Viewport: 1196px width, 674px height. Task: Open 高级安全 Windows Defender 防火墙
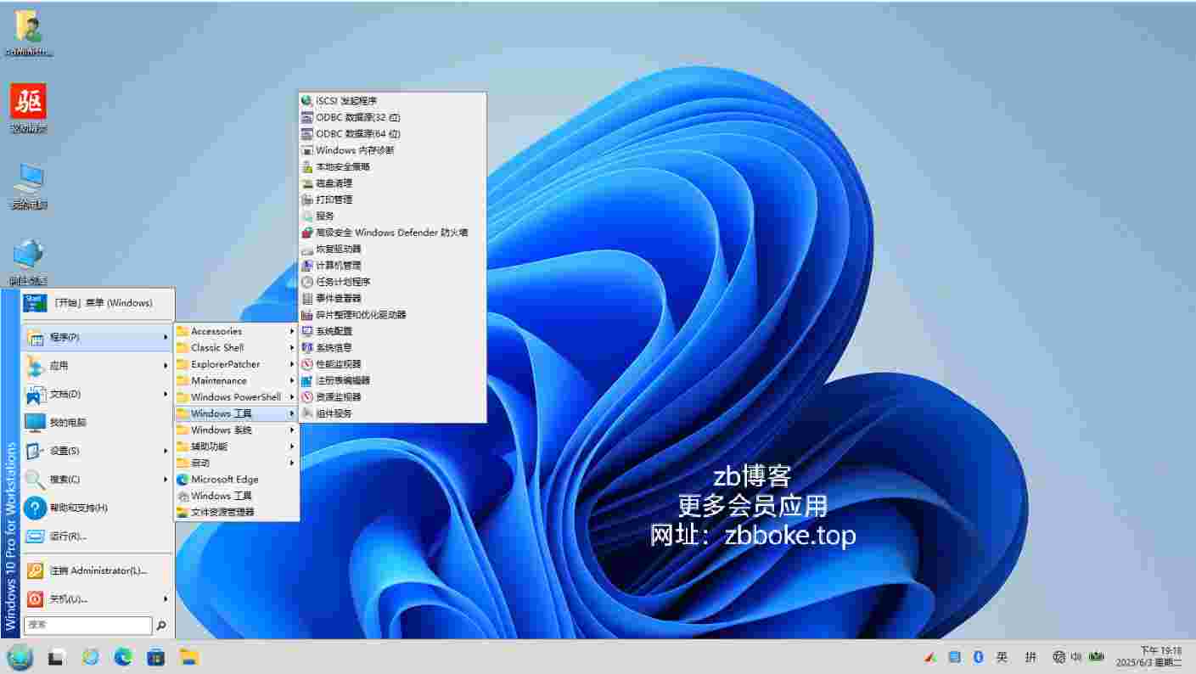click(x=392, y=233)
